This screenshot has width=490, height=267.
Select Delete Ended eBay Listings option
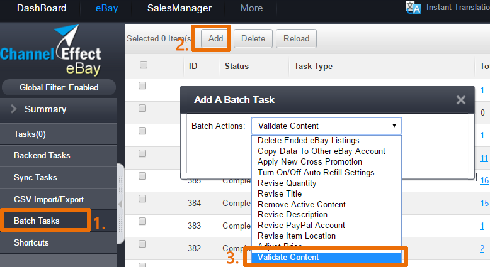point(326,141)
